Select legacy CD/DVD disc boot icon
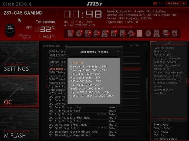The width and height of the screenshot is (189, 141). (x=148, y=33)
